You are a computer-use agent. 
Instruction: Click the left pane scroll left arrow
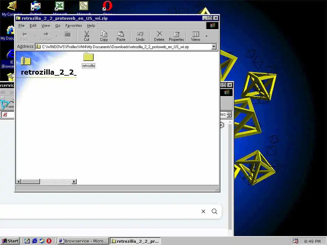(x=19, y=182)
